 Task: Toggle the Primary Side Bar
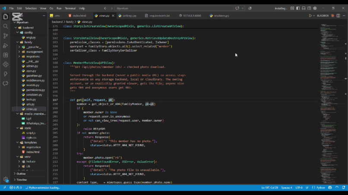coord(298,9)
